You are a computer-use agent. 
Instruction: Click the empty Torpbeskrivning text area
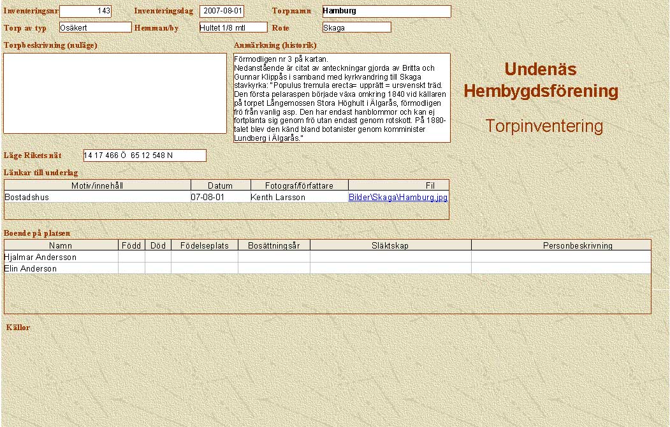115,93
